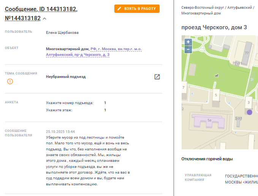Select the user name 'Елена Щербакова'
The image size is (258, 196).
coord(62,33)
